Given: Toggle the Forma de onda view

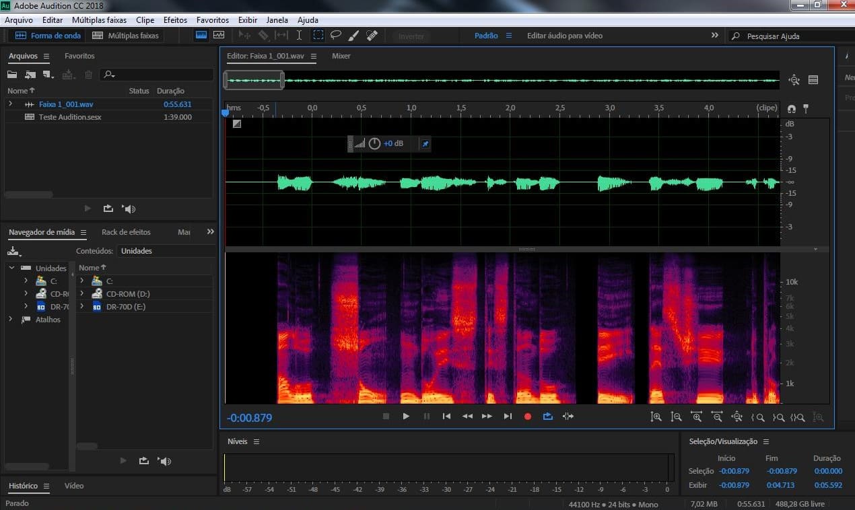Looking at the screenshot, I should click(47, 36).
